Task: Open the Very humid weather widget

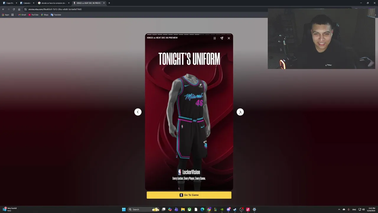Action: pyautogui.click(x=9, y=209)
